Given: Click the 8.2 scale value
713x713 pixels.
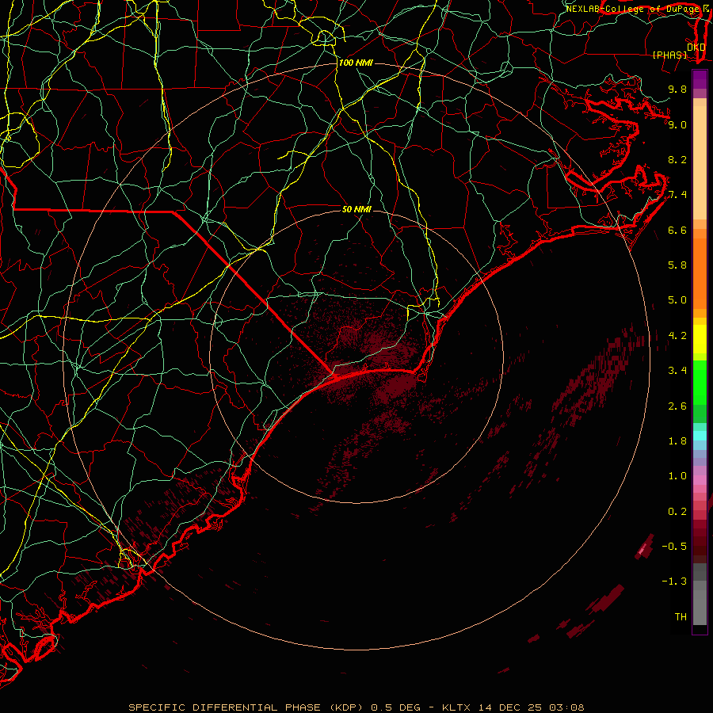Looking at the screenshot, I should pos(677,159).
